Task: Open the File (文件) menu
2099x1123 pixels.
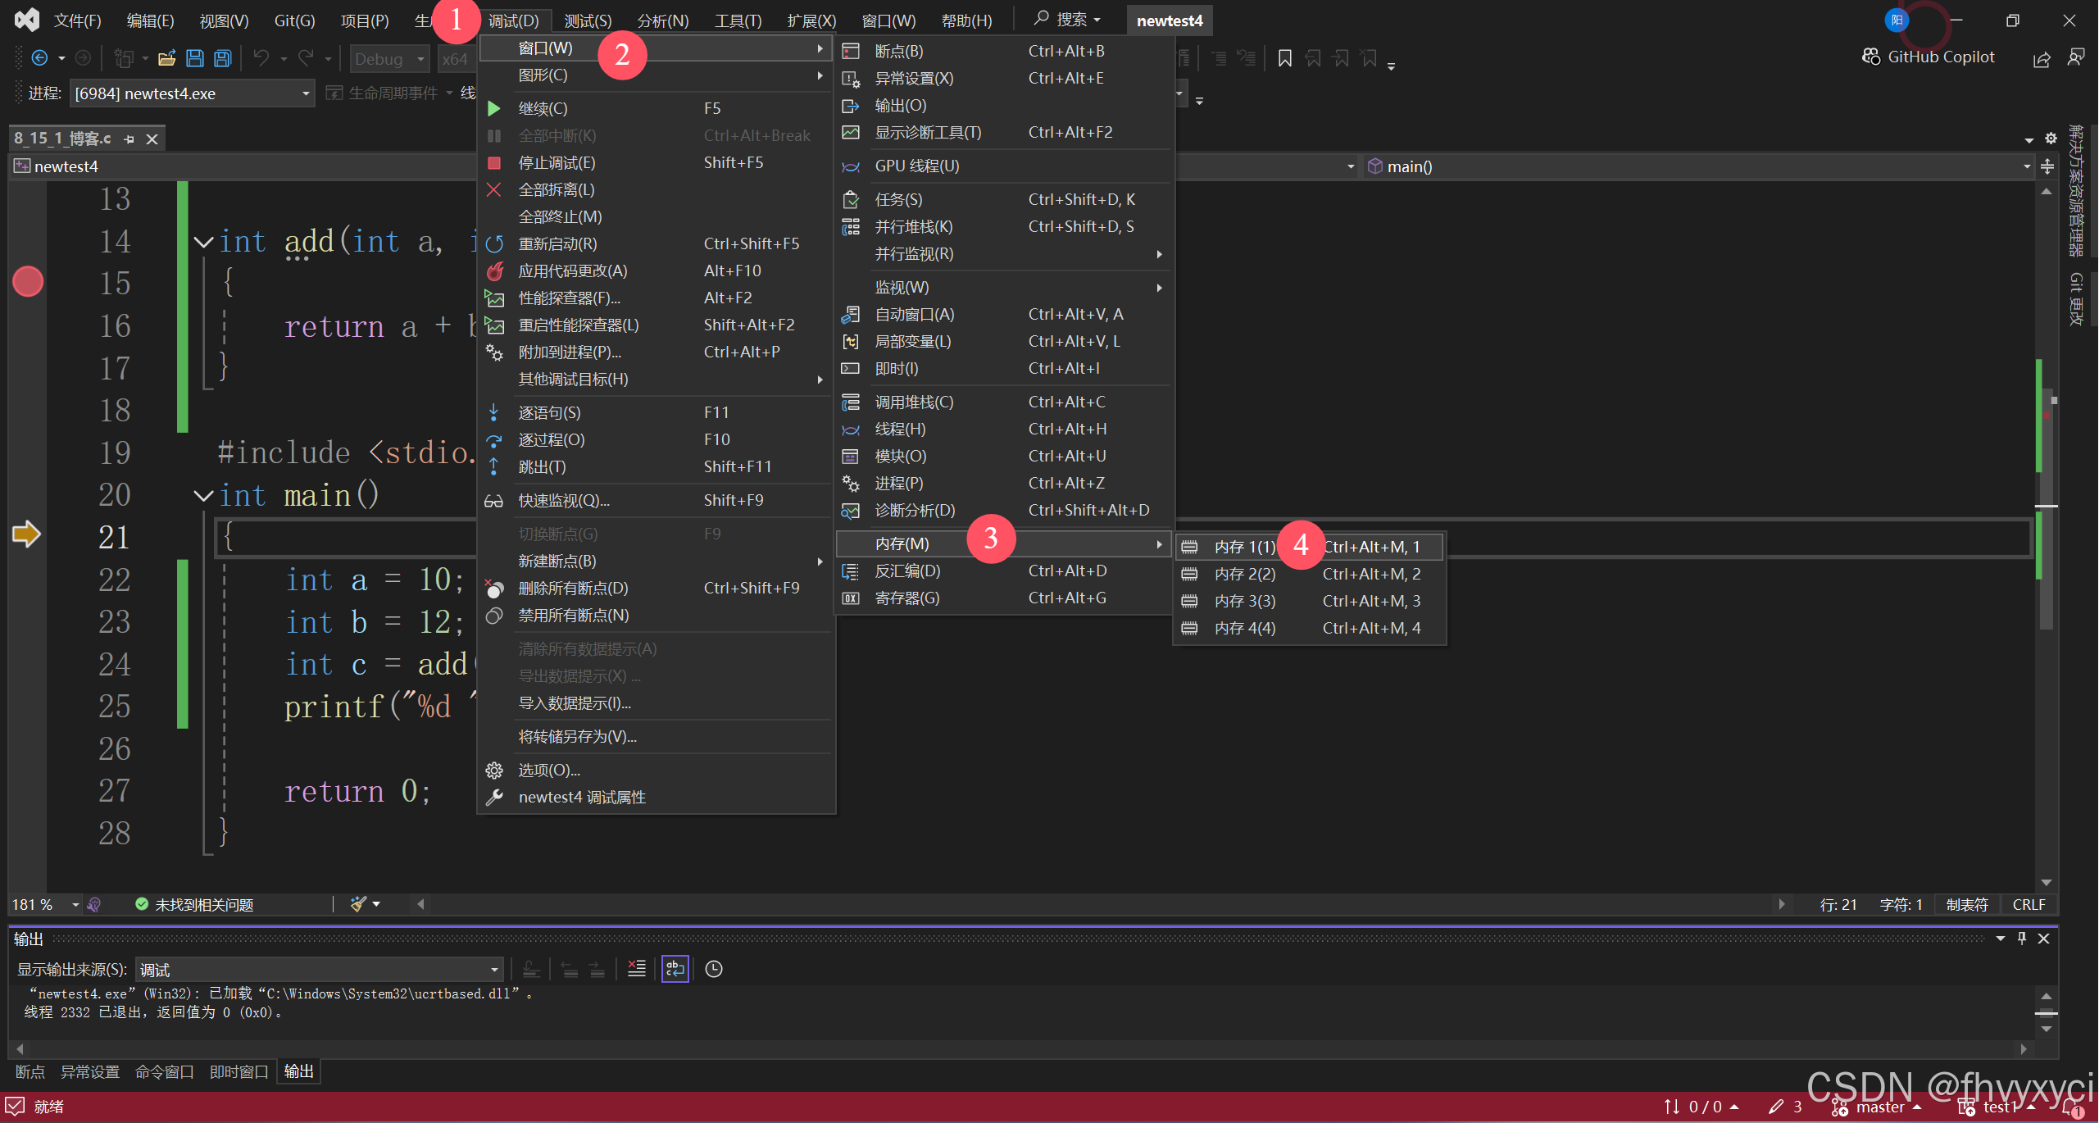Action: [77, 20]
